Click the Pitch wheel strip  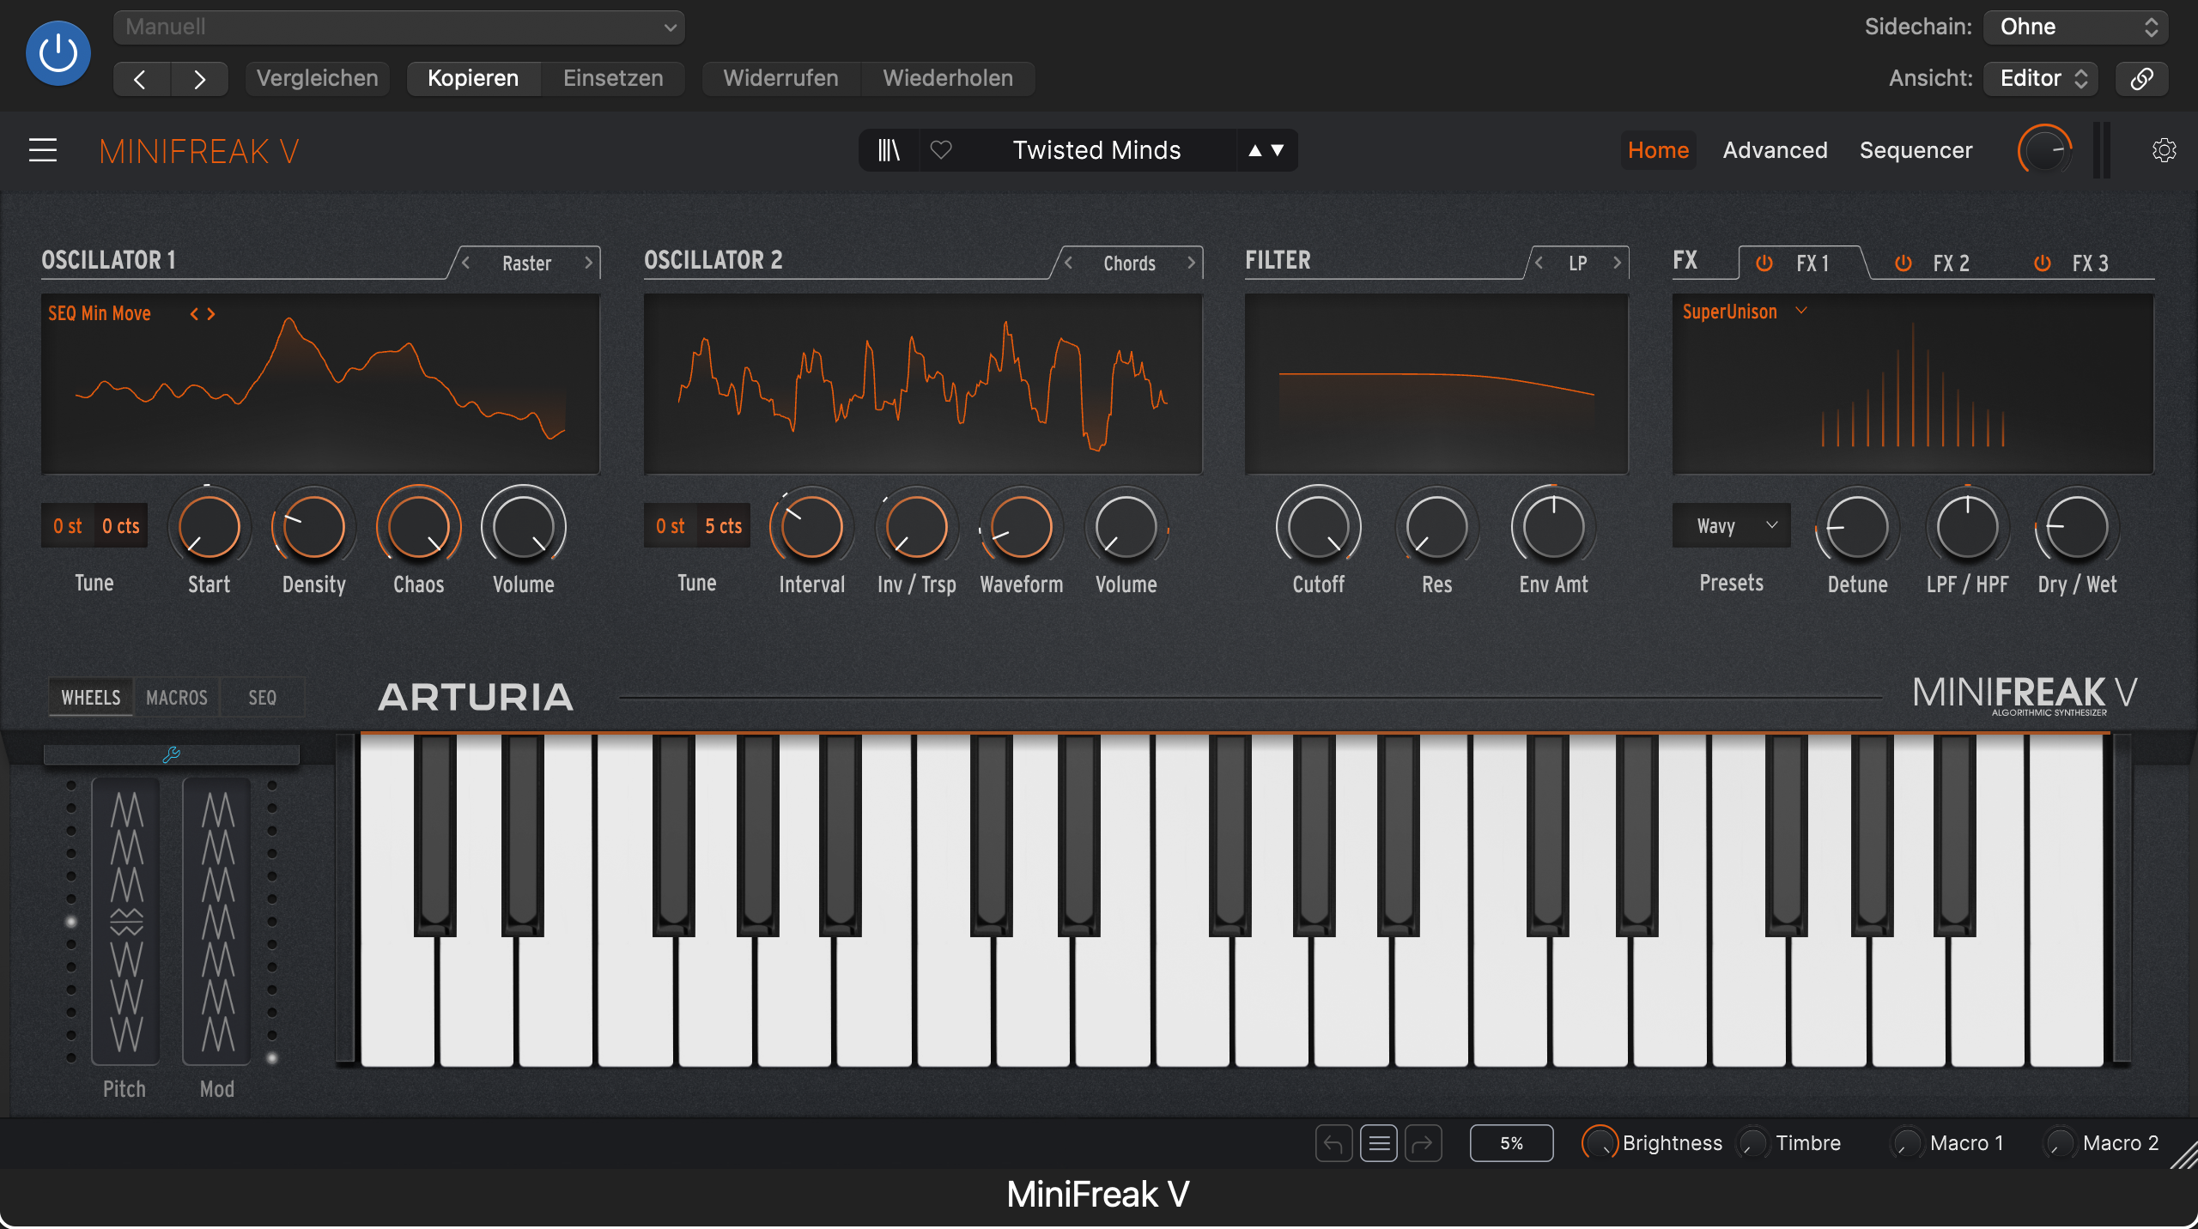pyautogui.click(x=125, y=921)
